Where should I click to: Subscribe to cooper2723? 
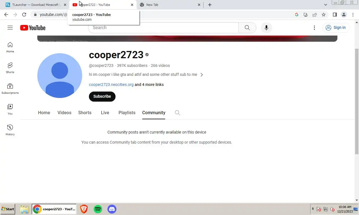(x=102, y=96)
